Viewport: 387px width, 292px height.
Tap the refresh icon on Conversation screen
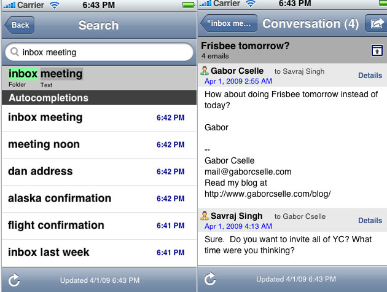coord(210,280)
